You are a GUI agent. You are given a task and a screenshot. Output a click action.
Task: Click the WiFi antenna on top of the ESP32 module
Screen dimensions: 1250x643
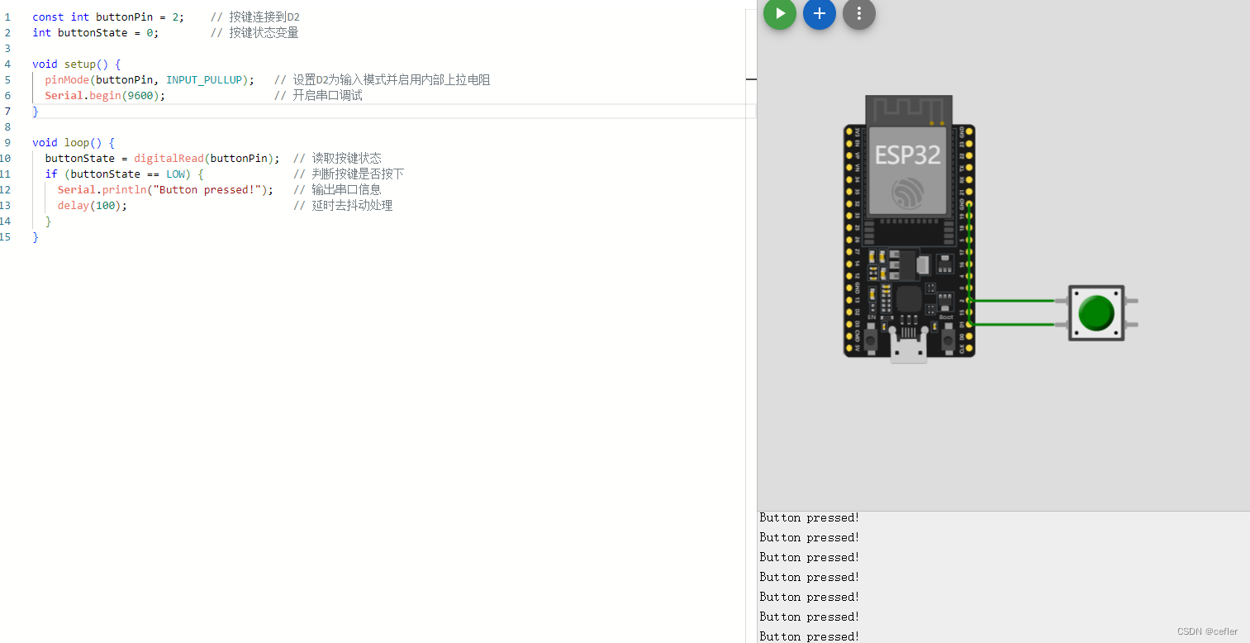(x=909, y=111)
